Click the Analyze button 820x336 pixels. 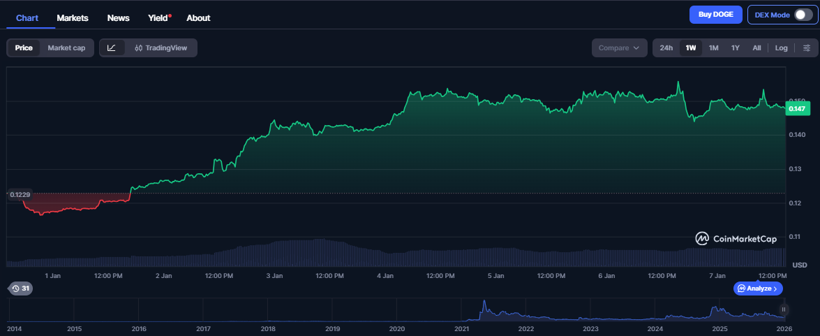759,288
